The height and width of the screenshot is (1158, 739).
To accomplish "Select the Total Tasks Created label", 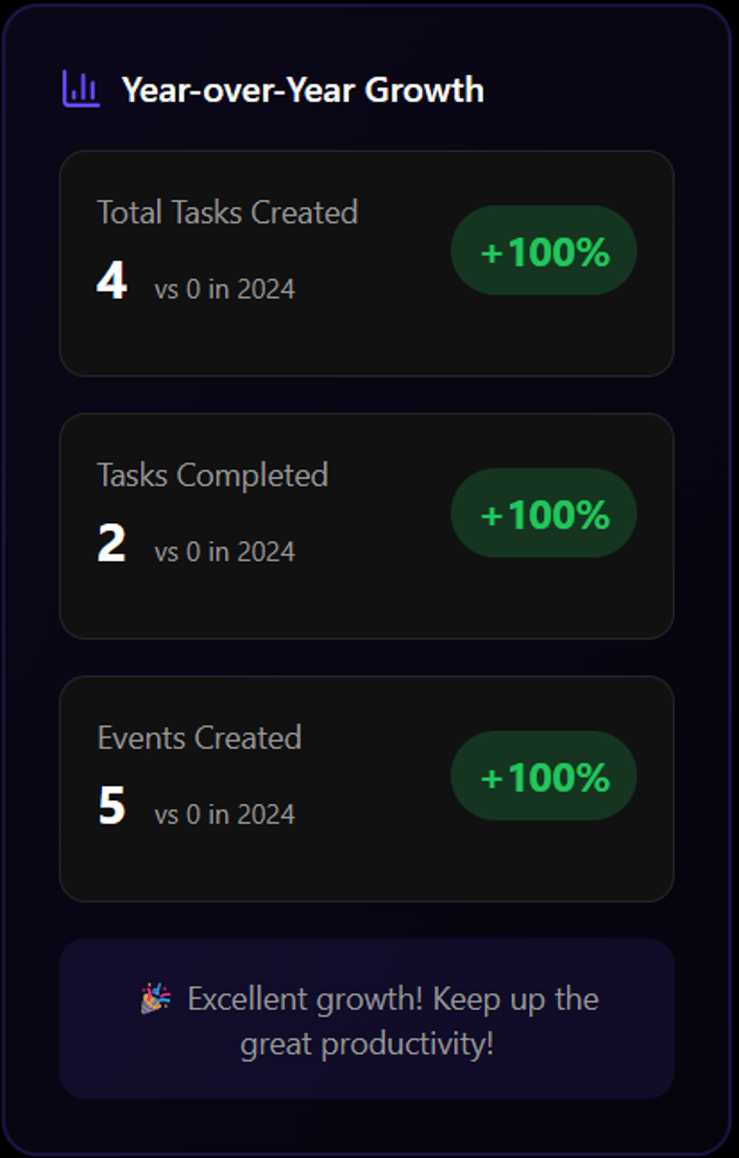I will [x=227, y=212].
